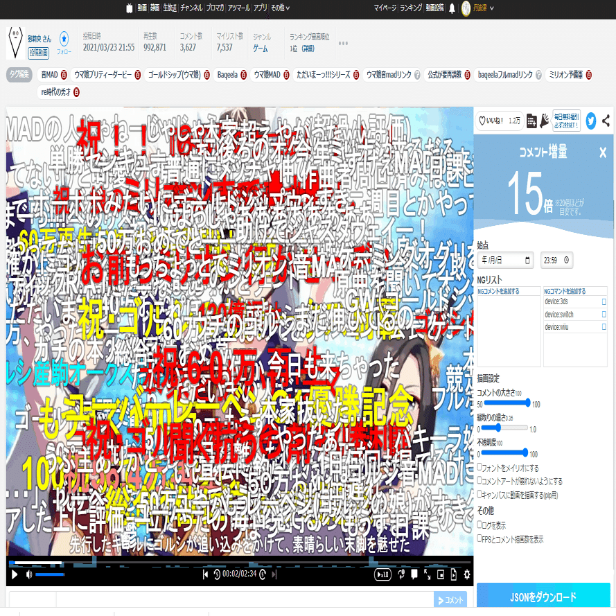Play the video
The image size is (616, 616).
pos(15,574)
